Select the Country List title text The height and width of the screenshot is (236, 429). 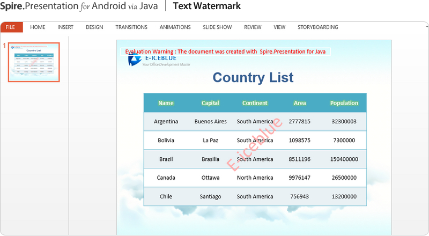[x=253, y=78]
